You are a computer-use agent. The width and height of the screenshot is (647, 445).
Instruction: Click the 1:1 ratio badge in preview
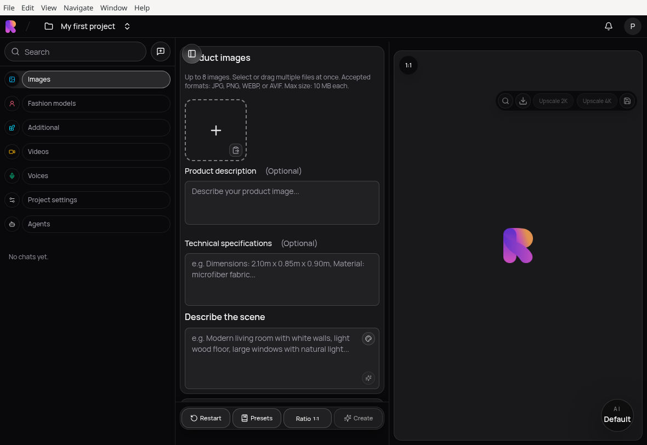tap(408, 65)
